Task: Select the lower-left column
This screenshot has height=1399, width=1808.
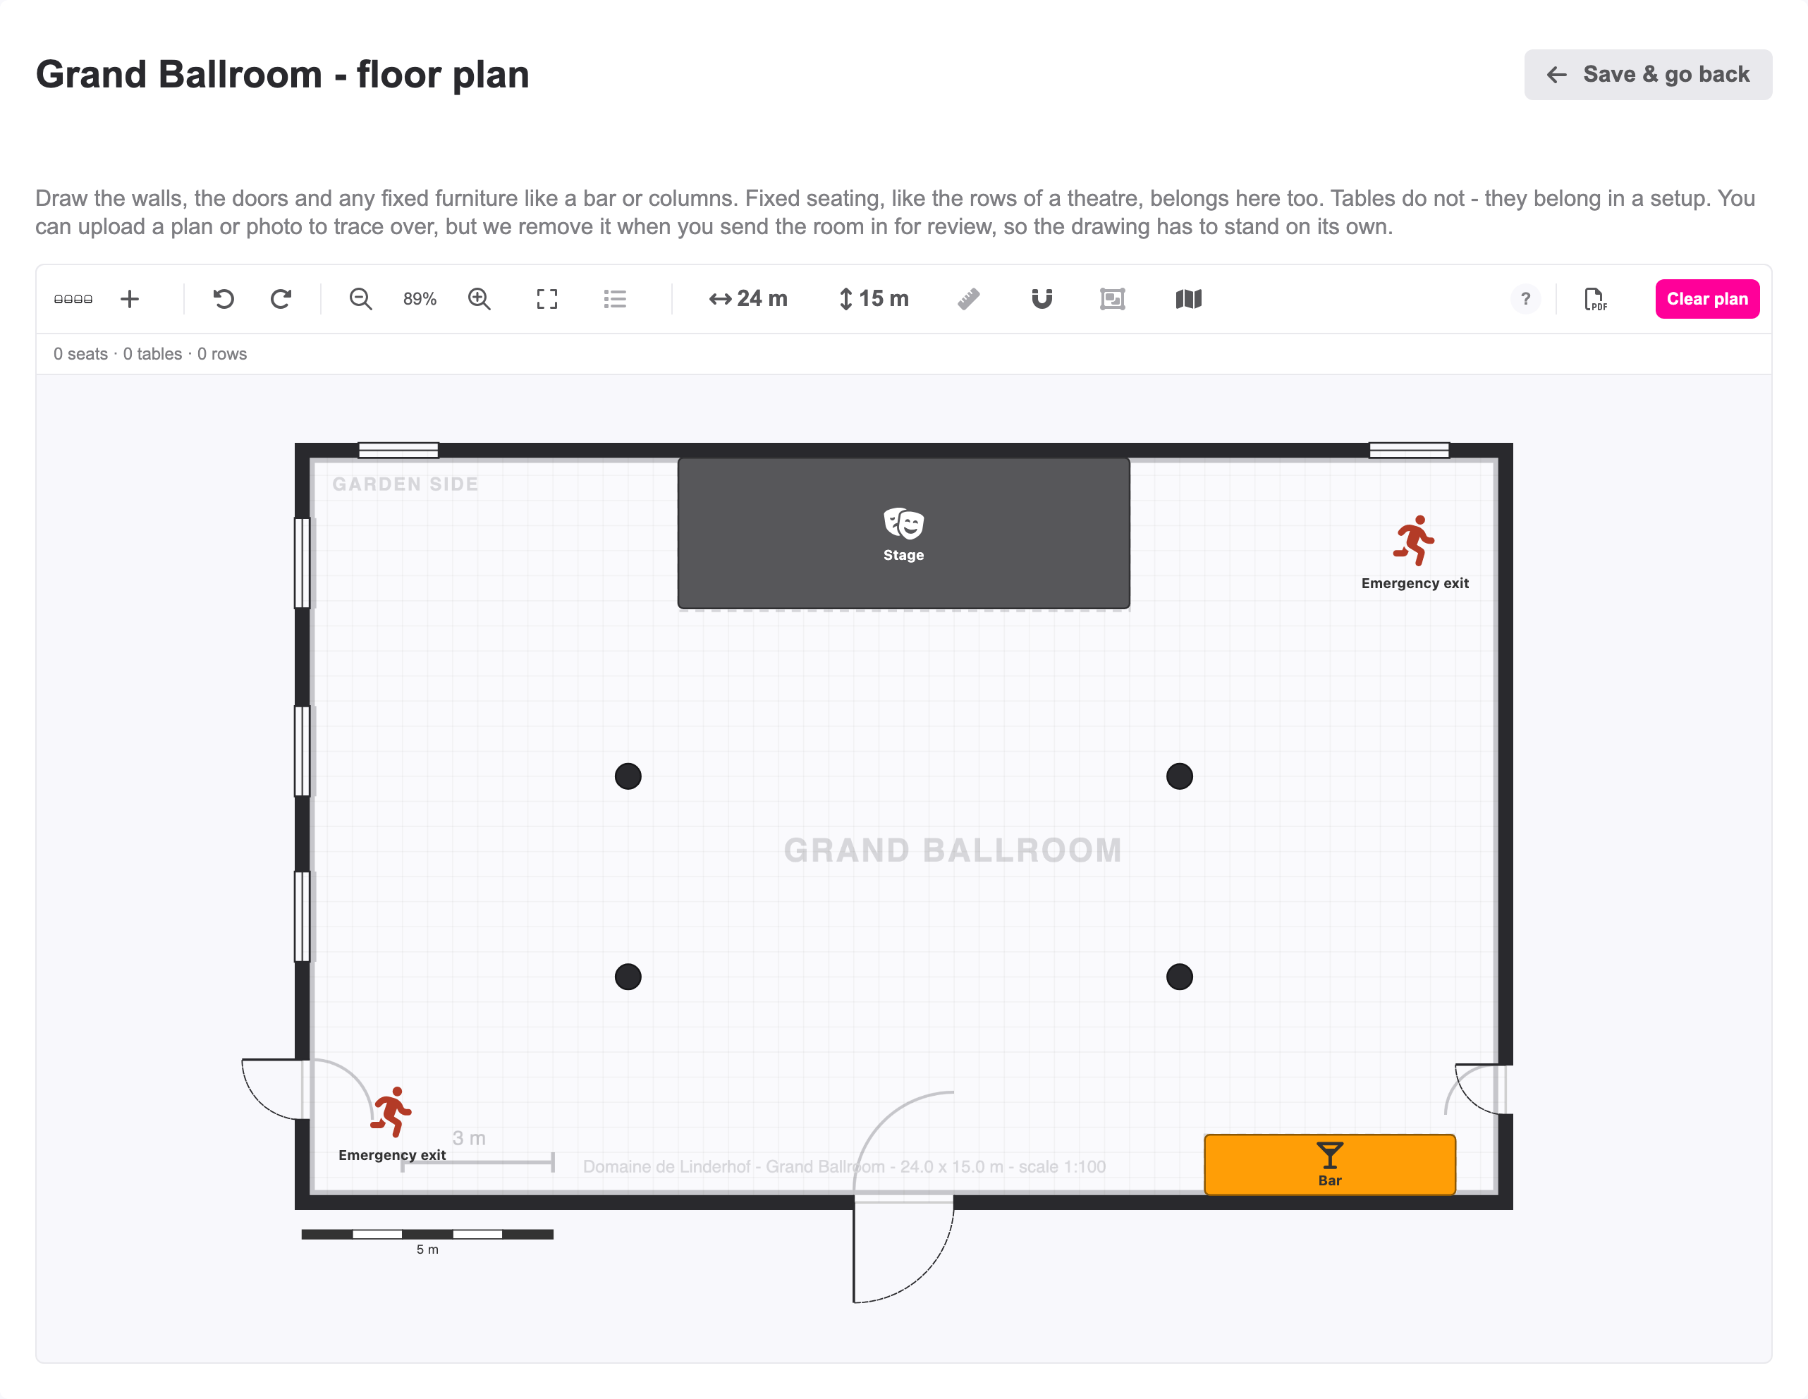Action: [628, 977]
